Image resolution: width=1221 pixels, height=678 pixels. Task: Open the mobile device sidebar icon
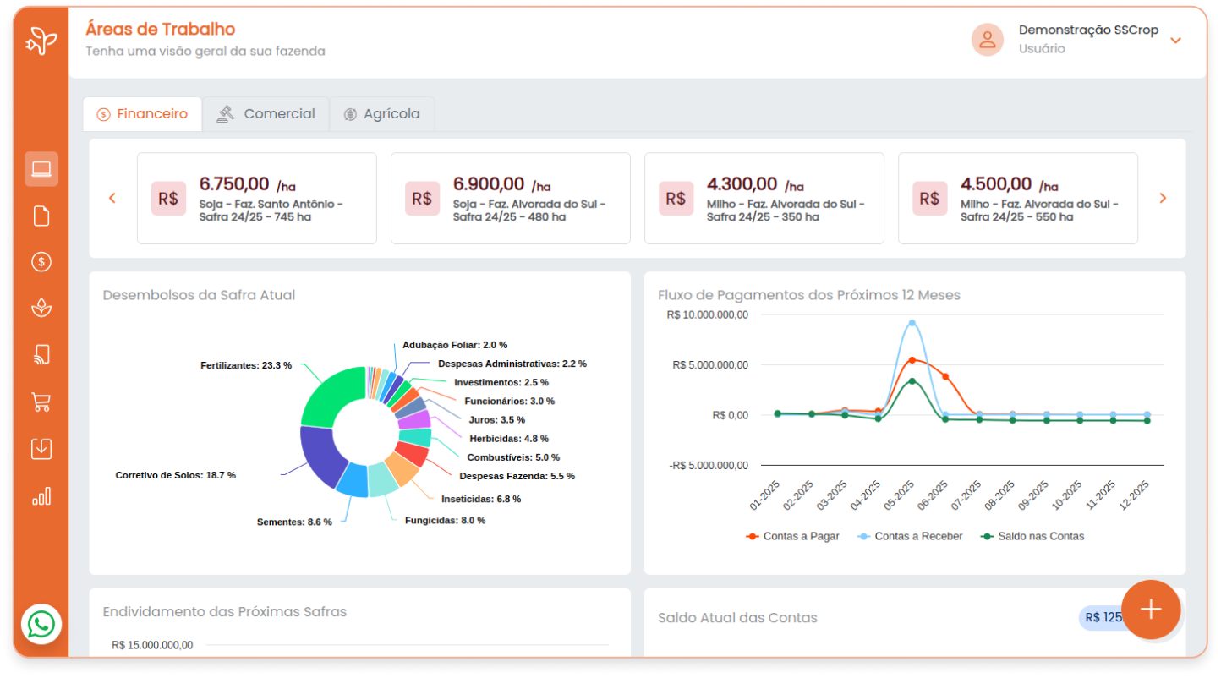[x=41, y=354]
